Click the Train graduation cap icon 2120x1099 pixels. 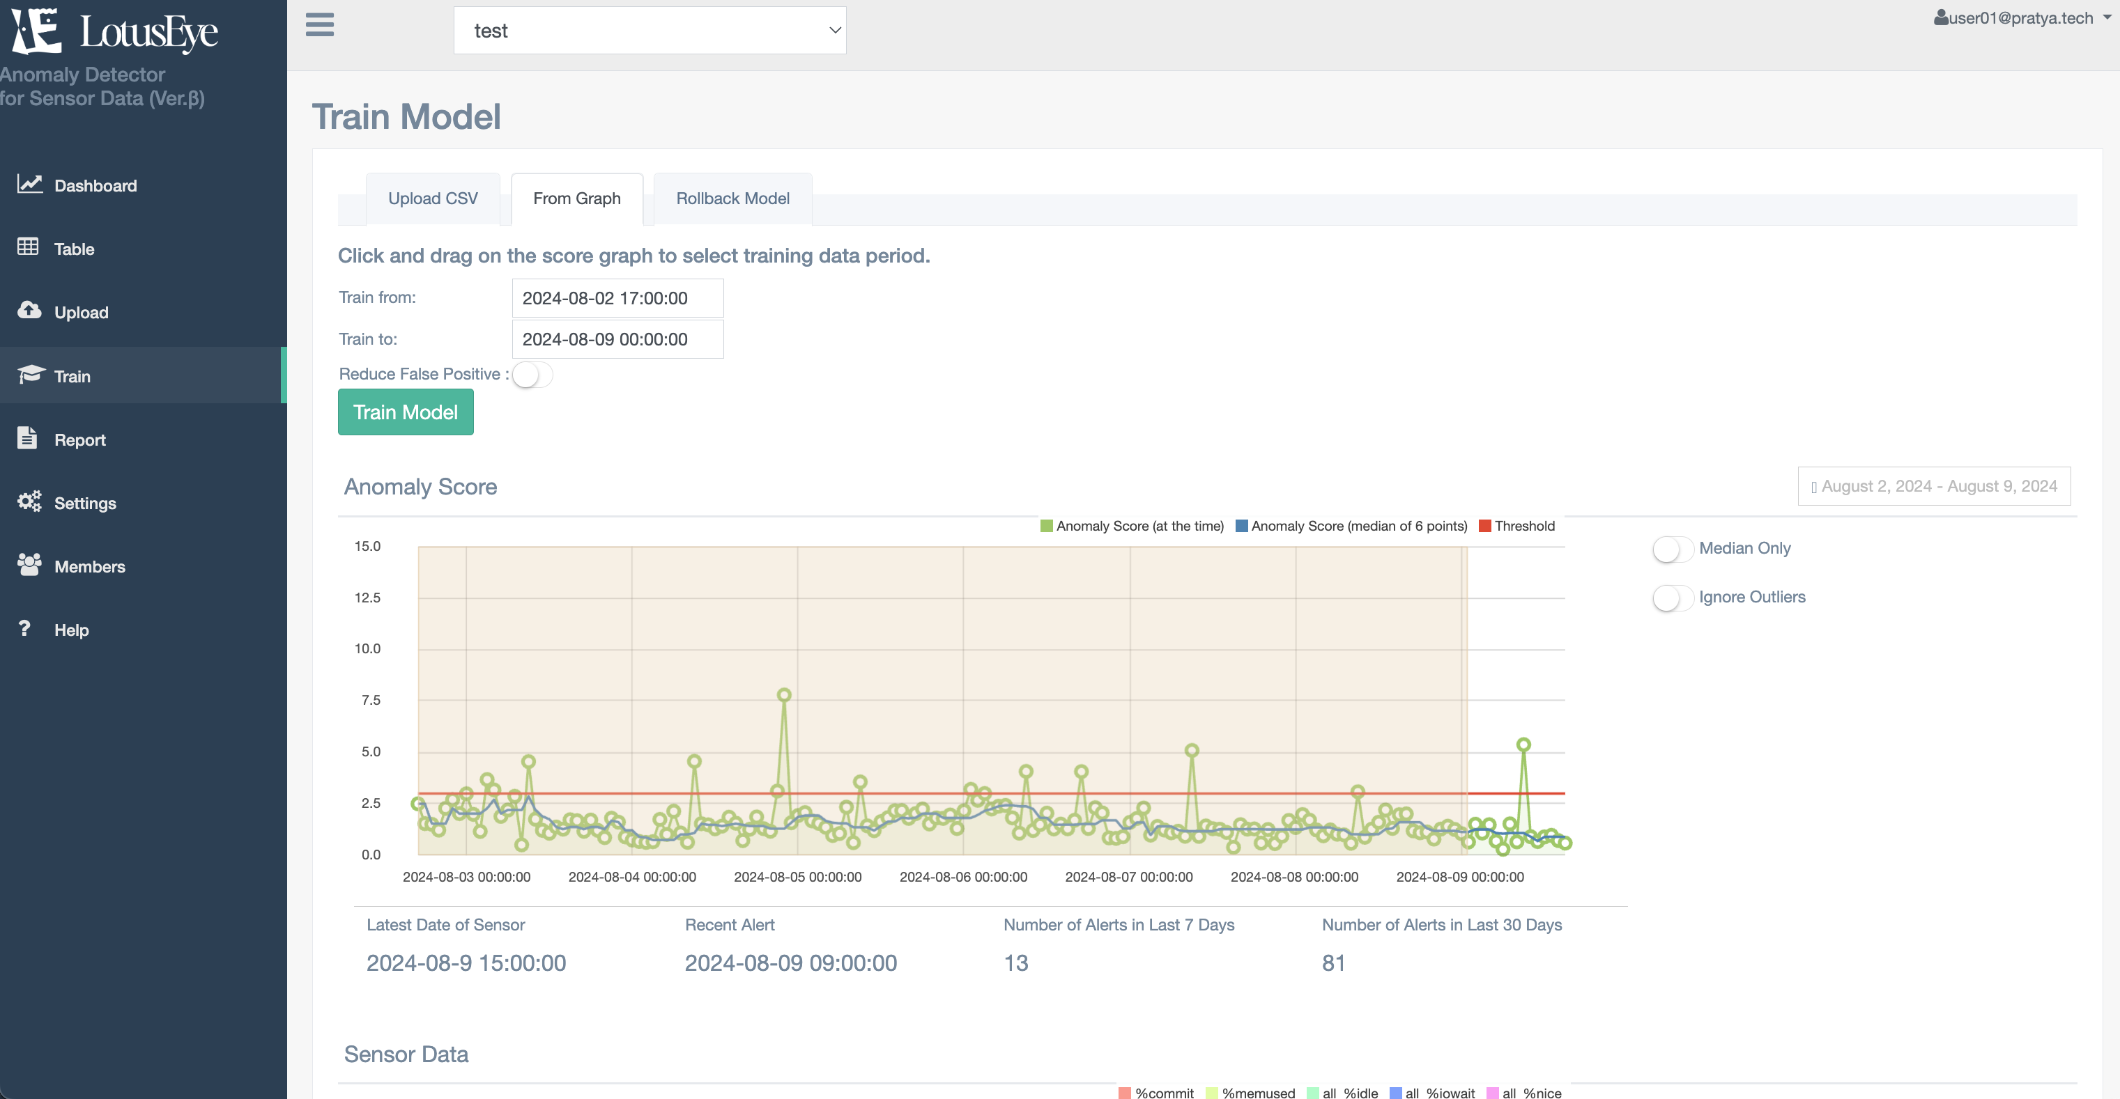click(31, 374)
